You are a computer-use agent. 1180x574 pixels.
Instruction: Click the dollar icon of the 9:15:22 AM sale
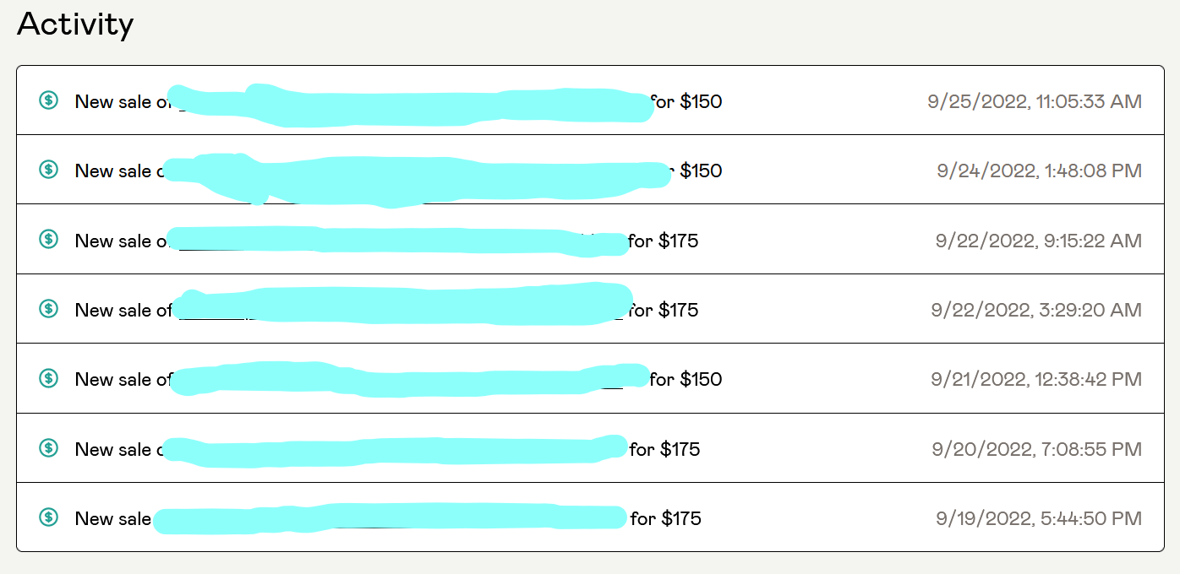[x=49, y=240]
